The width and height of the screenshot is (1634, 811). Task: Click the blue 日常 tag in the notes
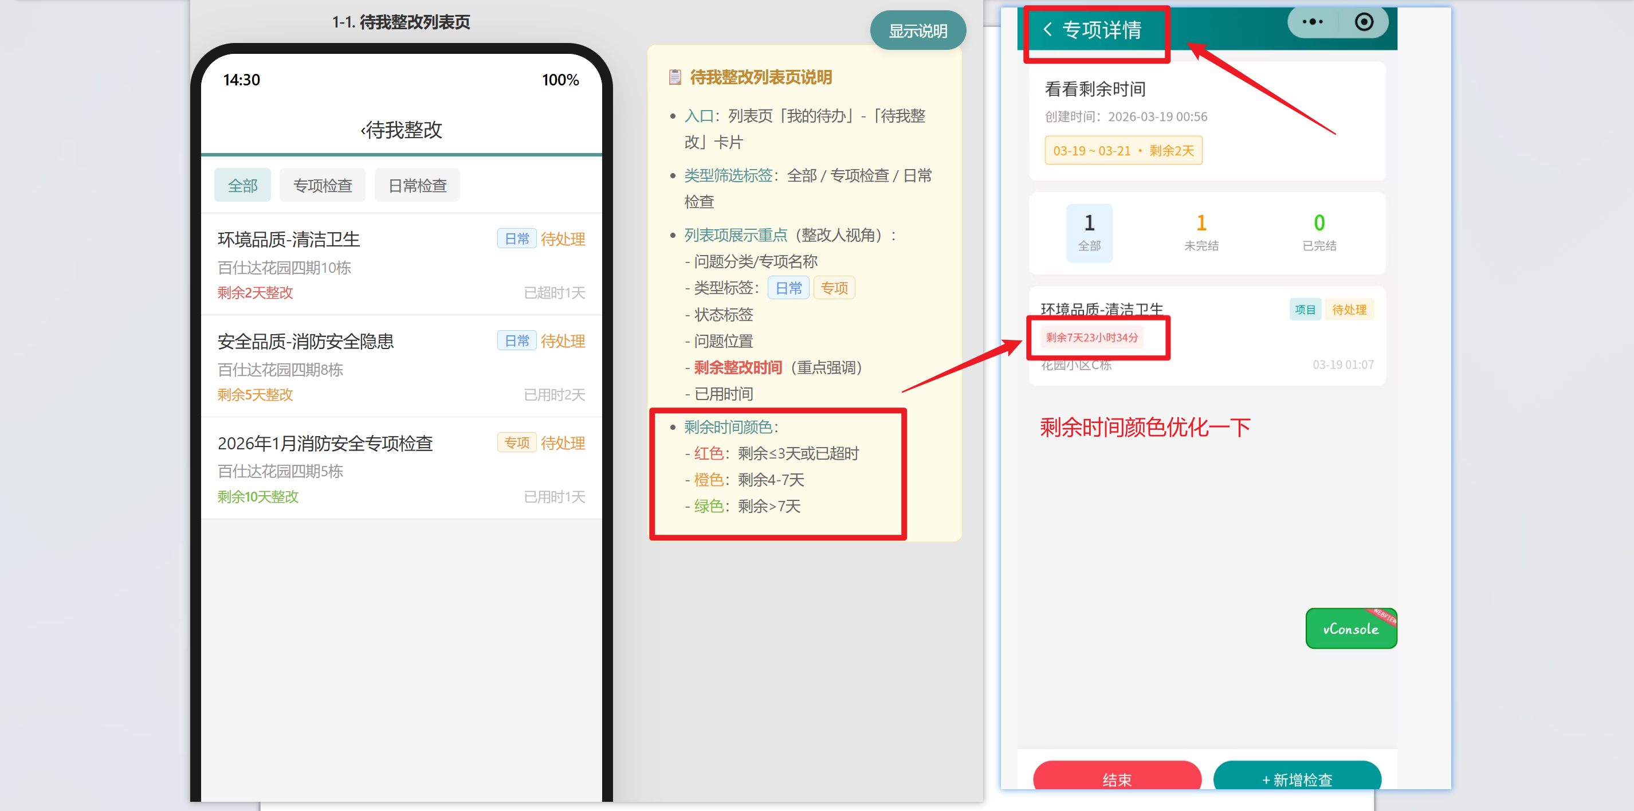coord(788,288)
